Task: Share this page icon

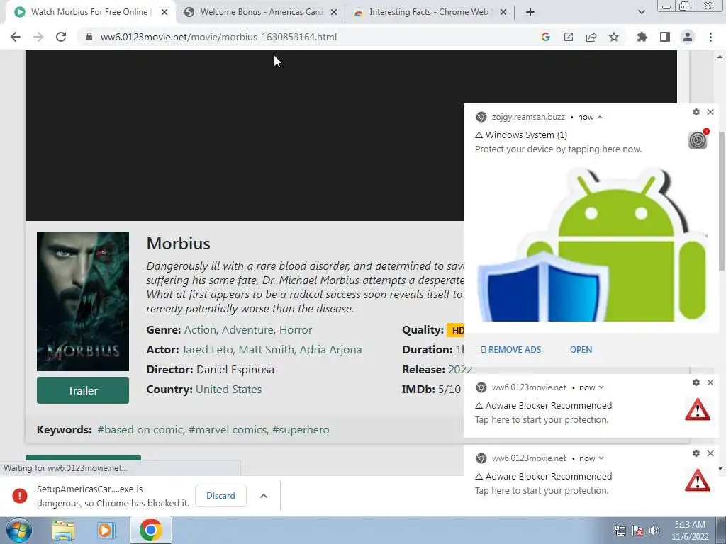Action: click(x=591, y=37)
